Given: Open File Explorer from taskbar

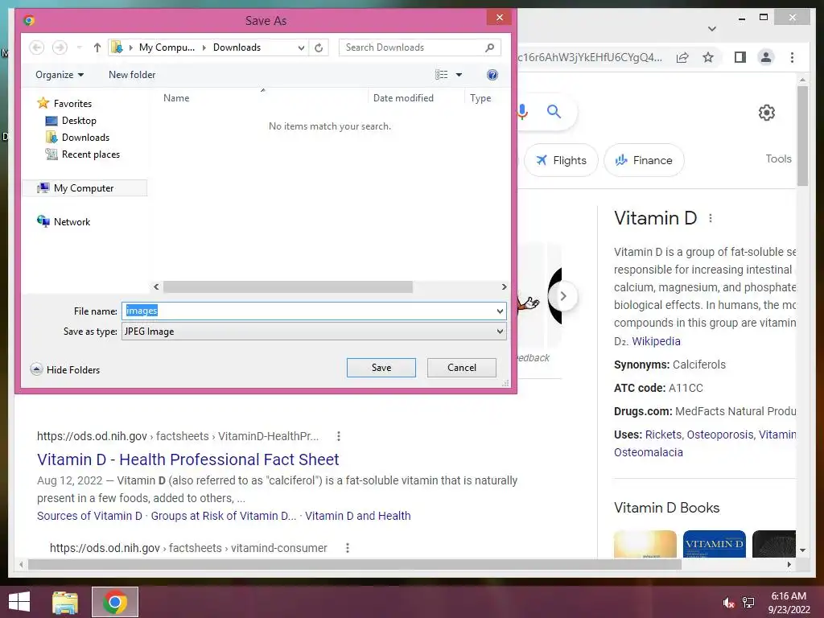Looking at the screenshot, I should 65,602.
